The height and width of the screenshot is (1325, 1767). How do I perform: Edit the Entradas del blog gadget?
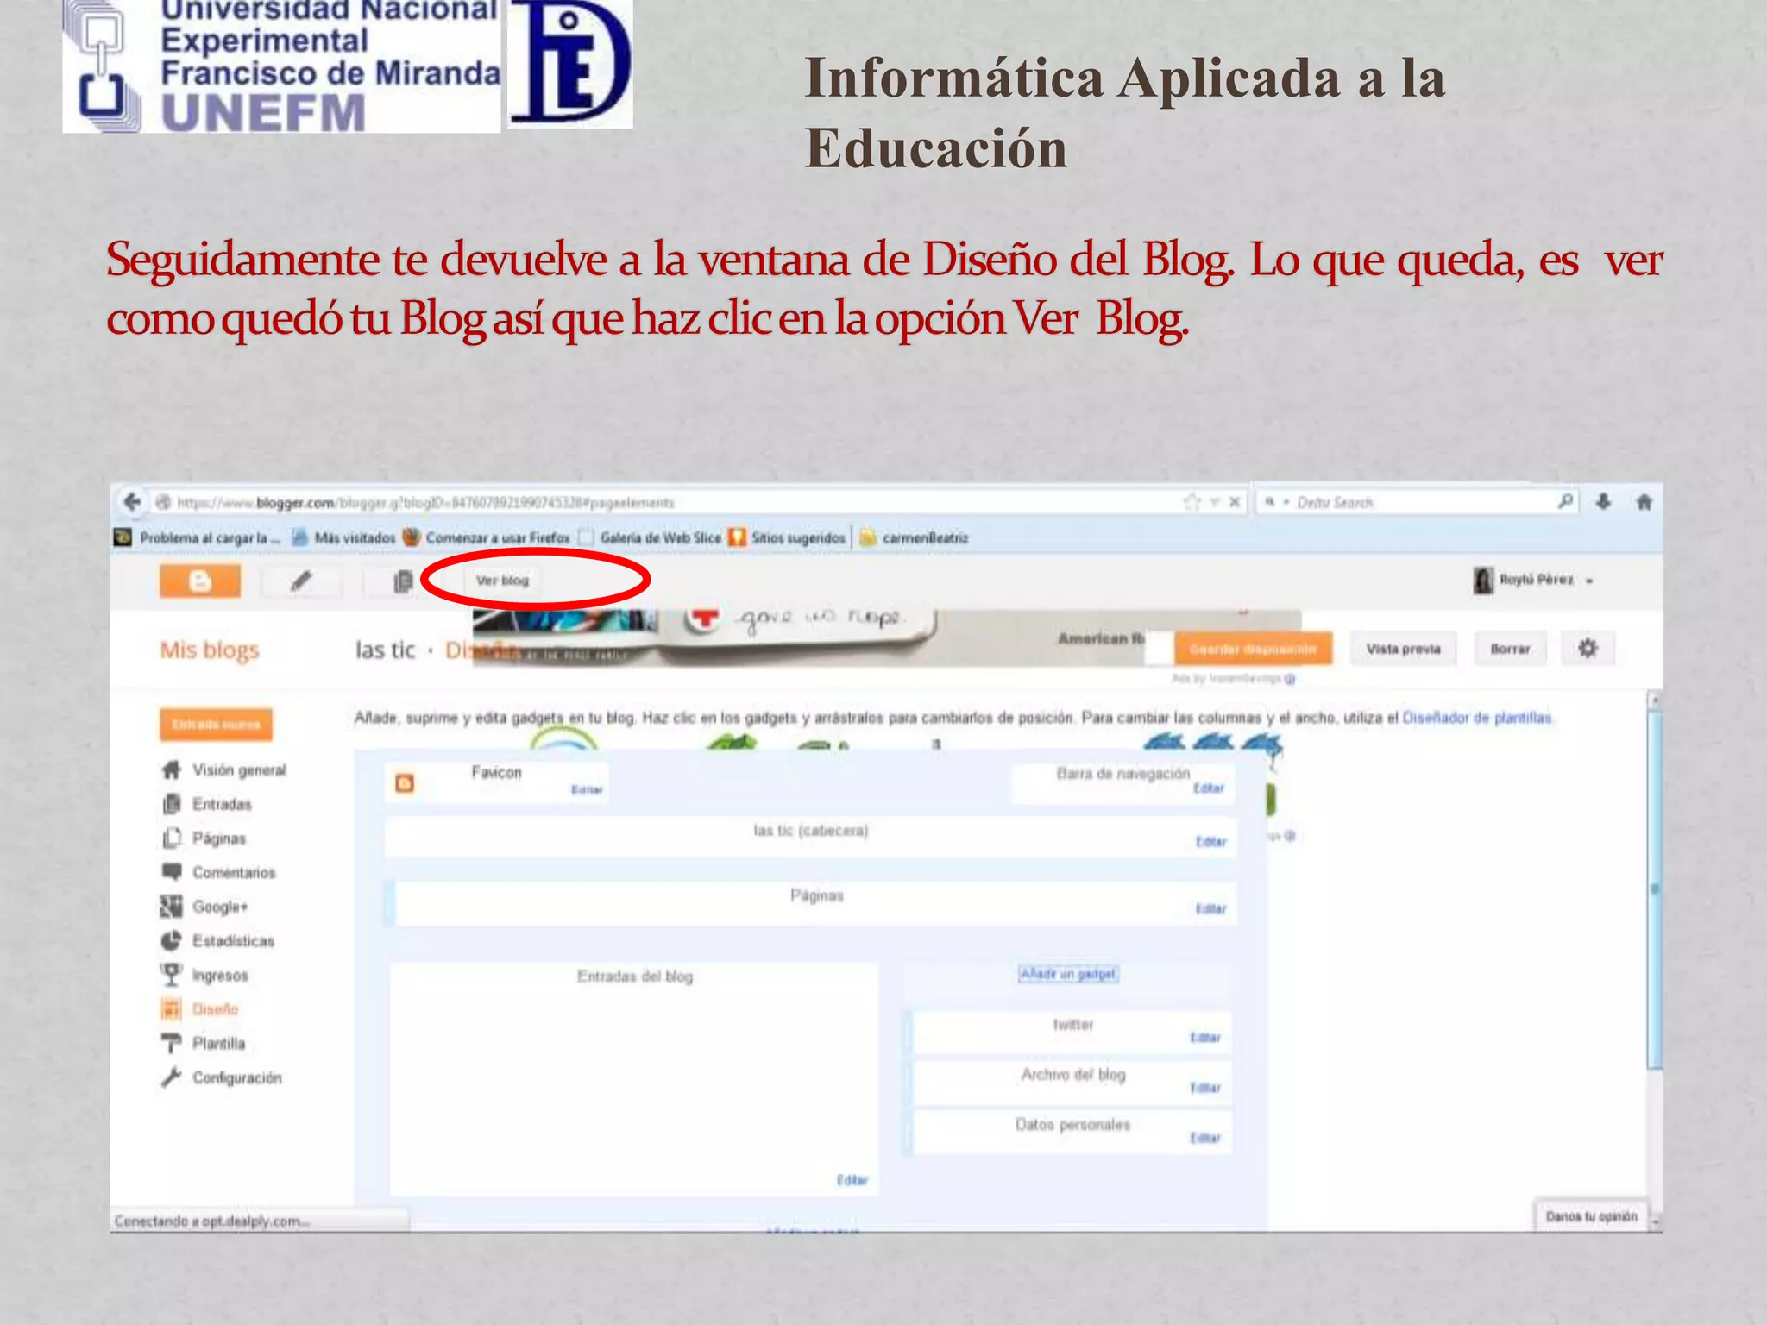(852, 1180)
